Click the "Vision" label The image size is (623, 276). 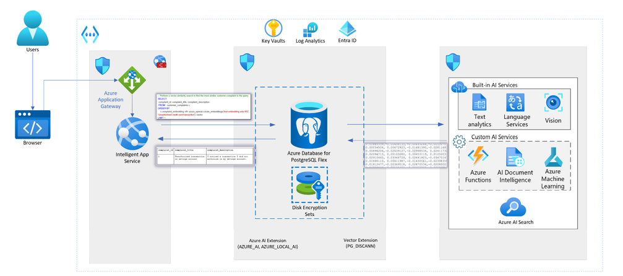point(553,121)
